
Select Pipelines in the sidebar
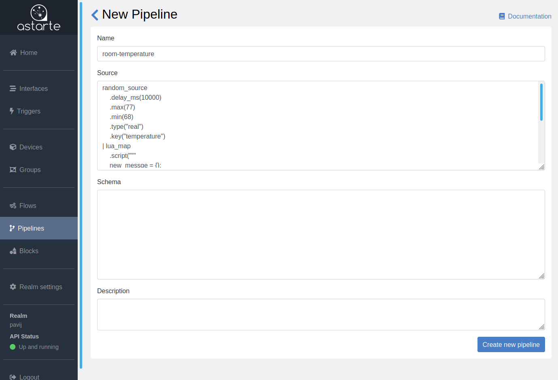pyautogui.click(x=31, y=228)
